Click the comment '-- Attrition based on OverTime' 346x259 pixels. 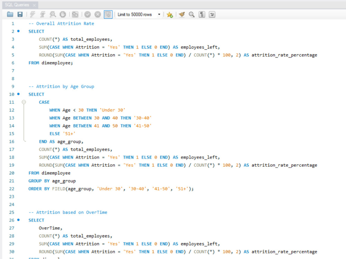68,212
